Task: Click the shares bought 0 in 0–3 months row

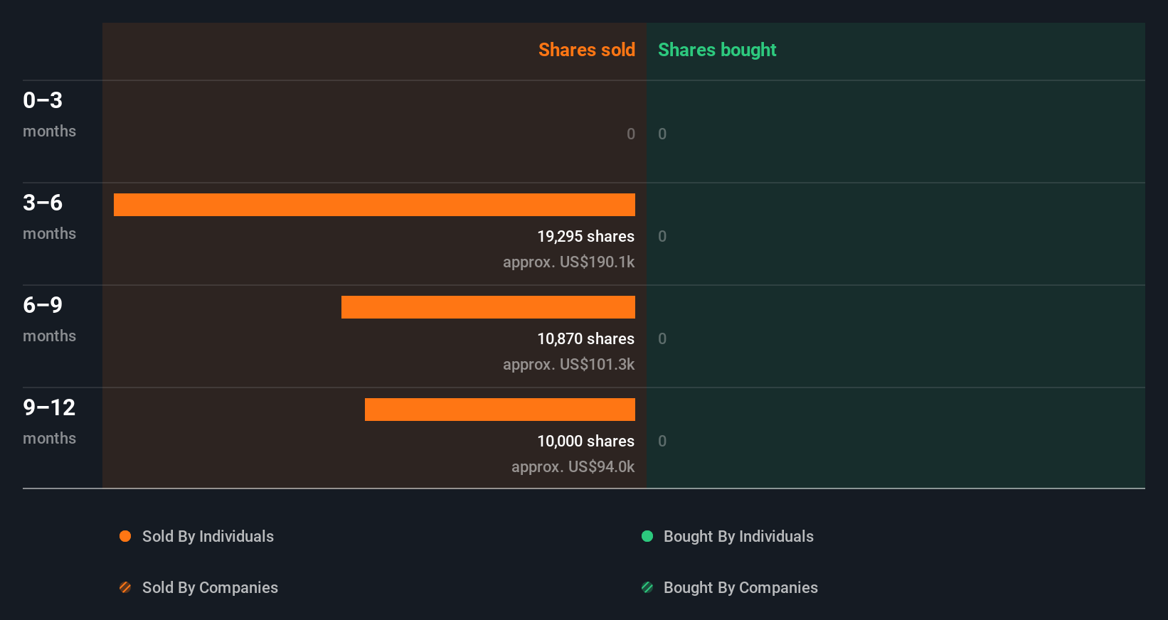Action: tap(662, 134)
